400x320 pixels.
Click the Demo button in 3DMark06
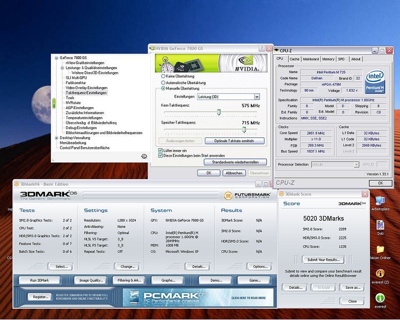click(x=216, y=280)
